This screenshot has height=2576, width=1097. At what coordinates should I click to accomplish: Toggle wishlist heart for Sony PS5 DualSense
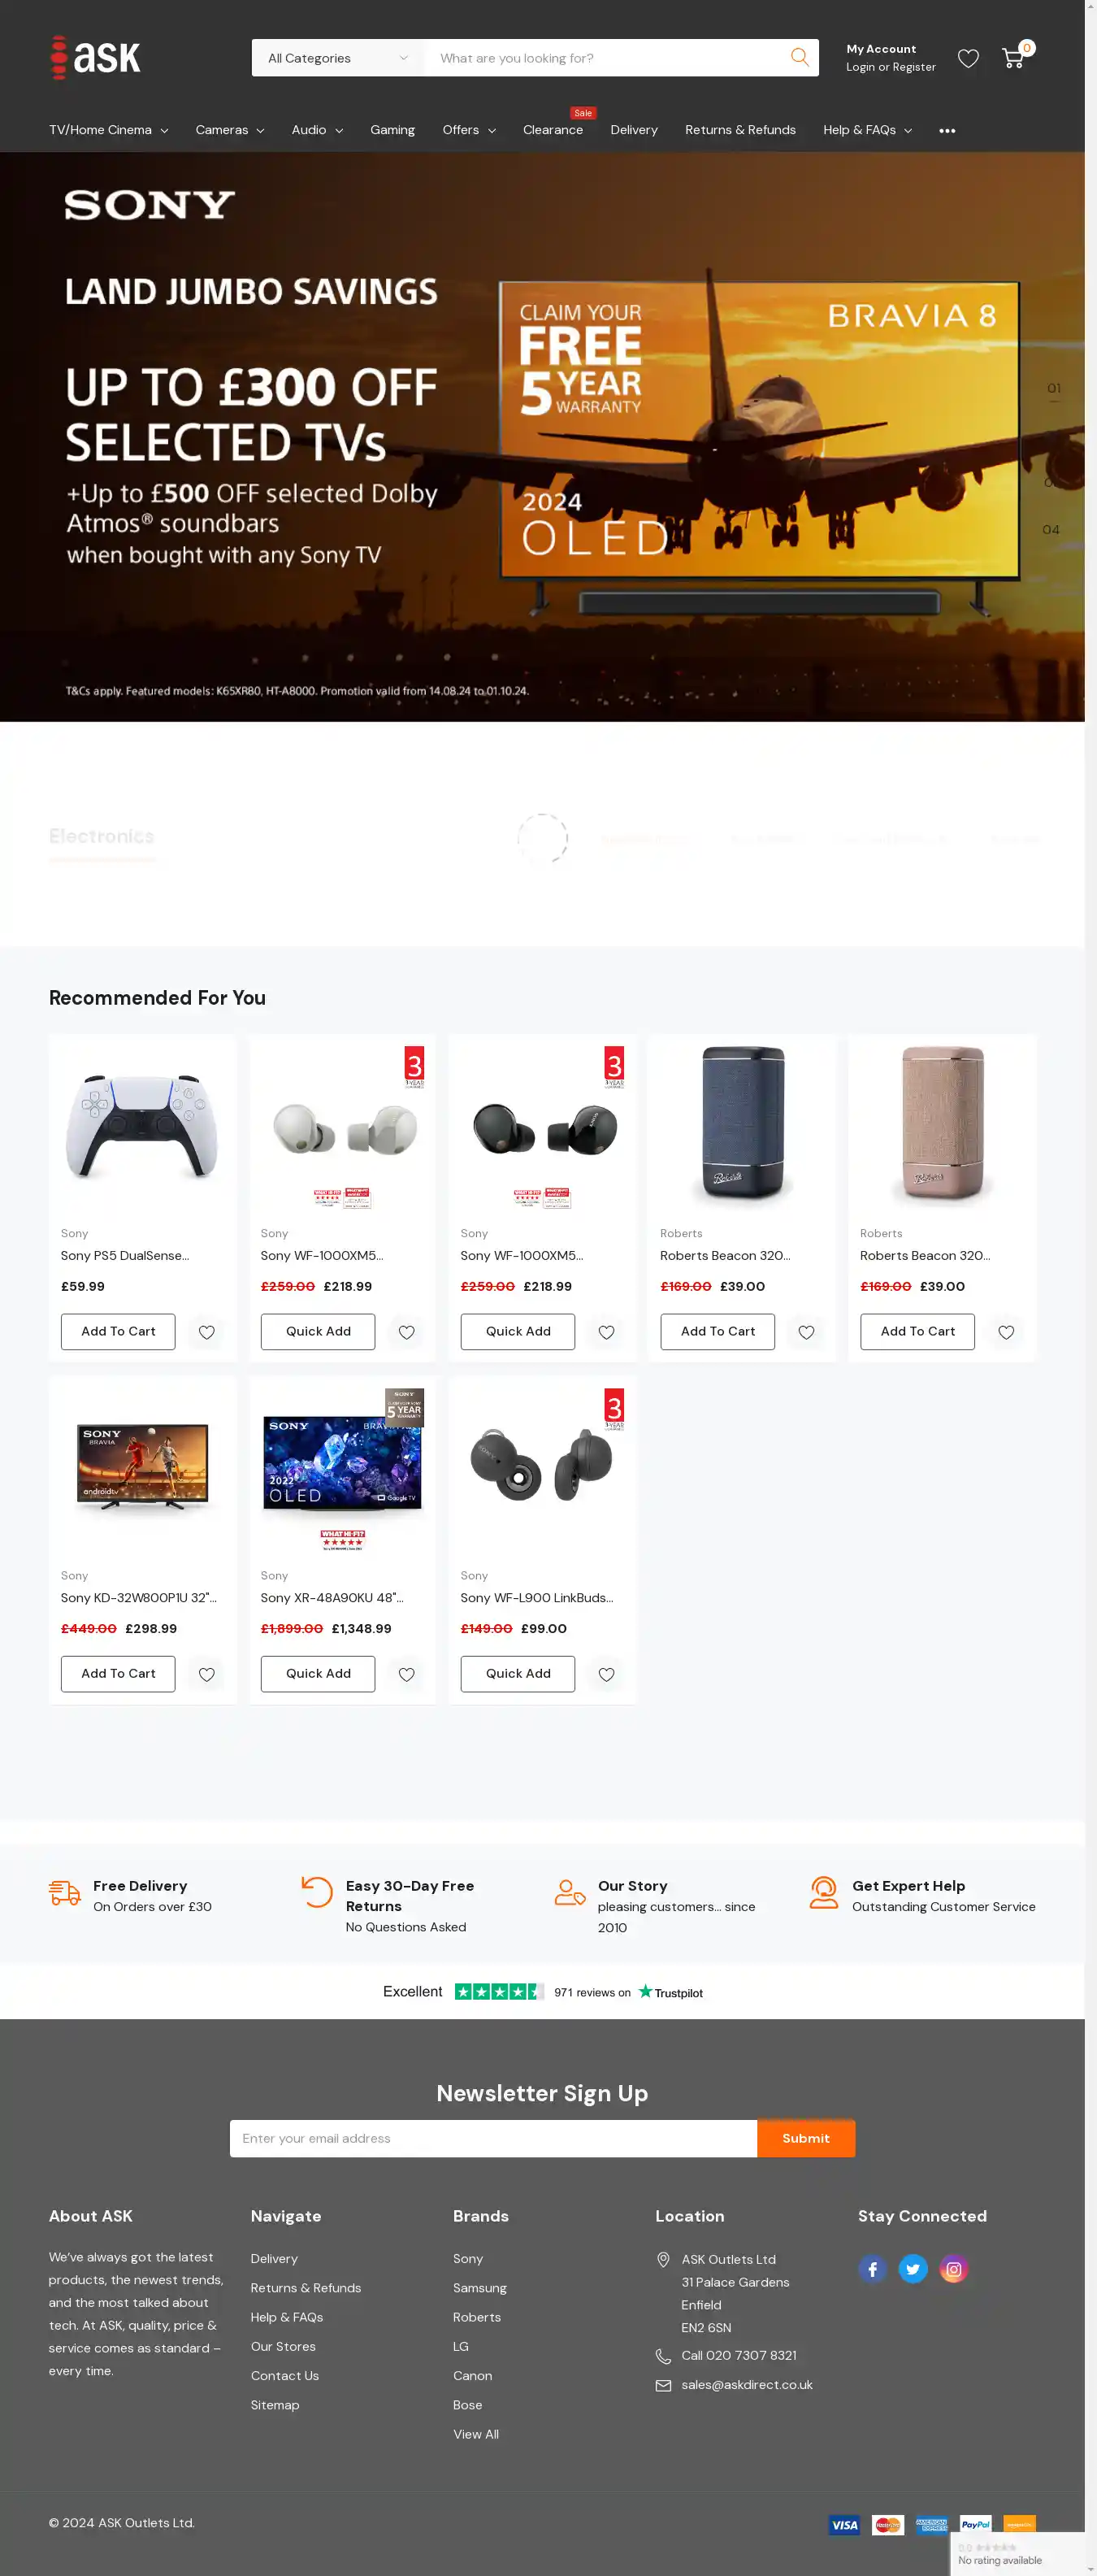(207, 1332)
